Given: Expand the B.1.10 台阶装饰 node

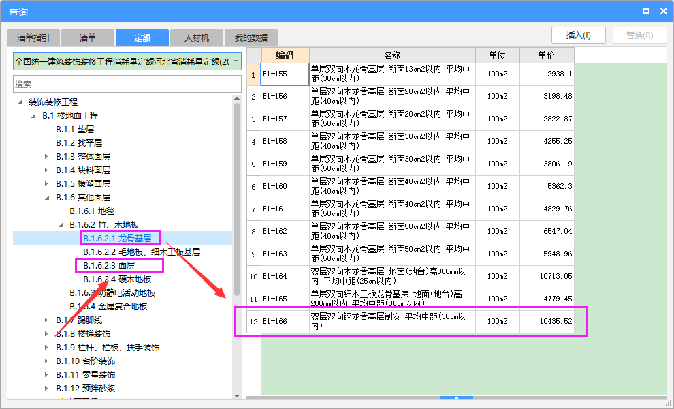Looking at the screenshot, I should click(x=46, y=361).
